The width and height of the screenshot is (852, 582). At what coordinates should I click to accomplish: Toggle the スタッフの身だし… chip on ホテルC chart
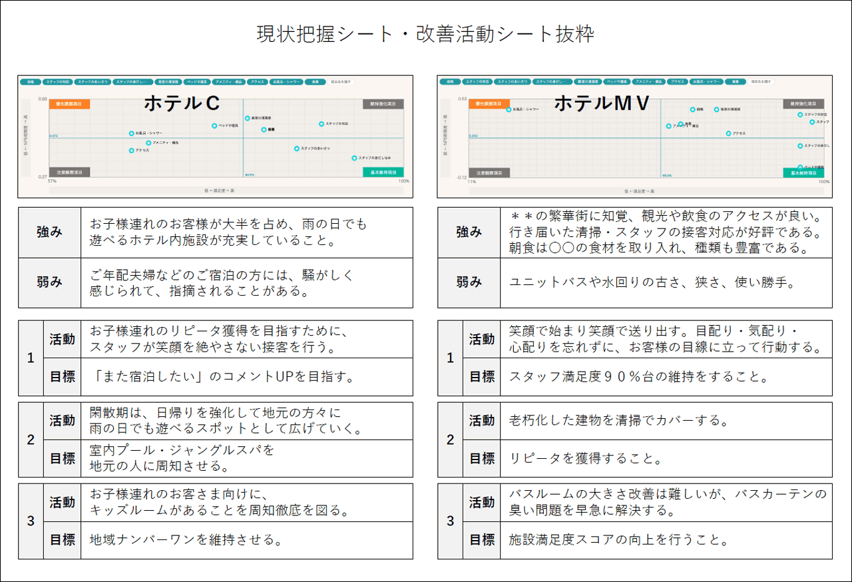131,82
